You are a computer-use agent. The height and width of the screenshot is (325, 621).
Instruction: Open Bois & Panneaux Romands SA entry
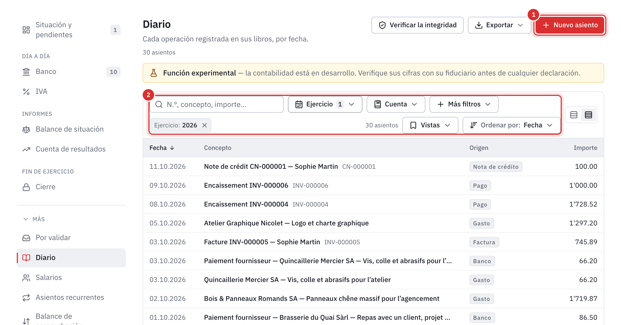373,299
